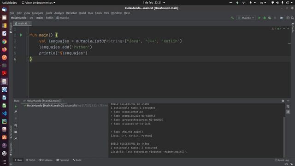The height and width of the screenshot is (166, 295).
Task: Click the Run panel eye filter icon
Action: (x=16, y=125)
